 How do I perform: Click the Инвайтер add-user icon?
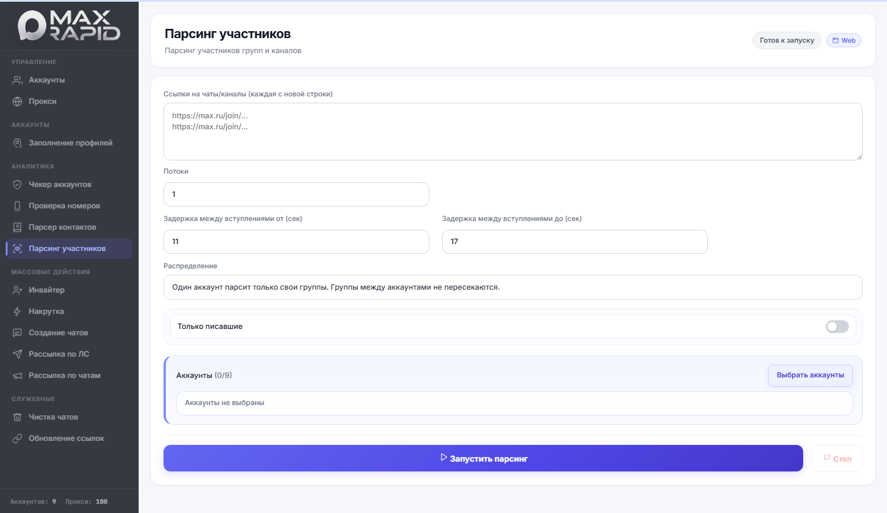[x=17, y=290]
